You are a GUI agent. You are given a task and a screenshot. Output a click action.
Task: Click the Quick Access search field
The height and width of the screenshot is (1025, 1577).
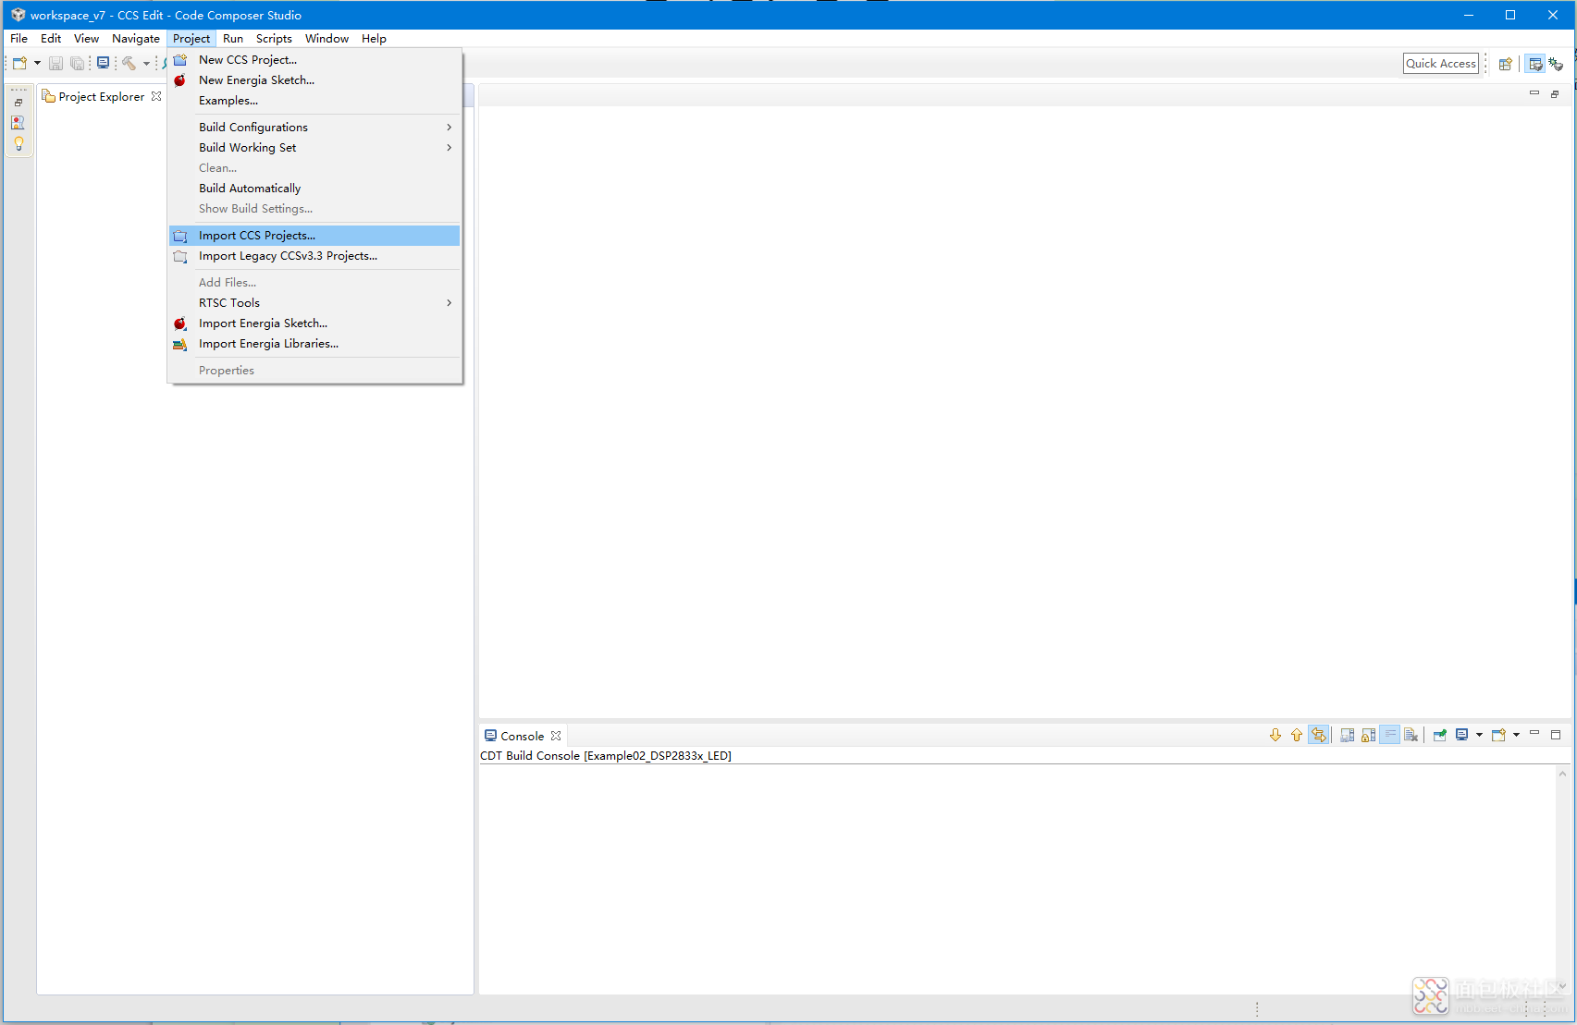click(1440, 64)
